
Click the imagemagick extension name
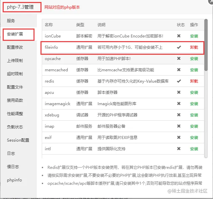[58, 104]
